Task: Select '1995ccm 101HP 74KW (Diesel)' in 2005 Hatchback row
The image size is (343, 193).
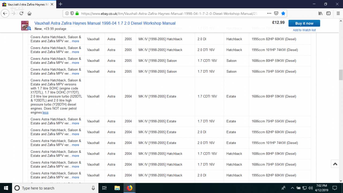Action: [275, 50]
